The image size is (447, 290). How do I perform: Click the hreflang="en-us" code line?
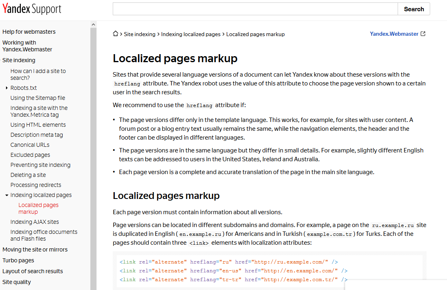(x=234, y=271)
